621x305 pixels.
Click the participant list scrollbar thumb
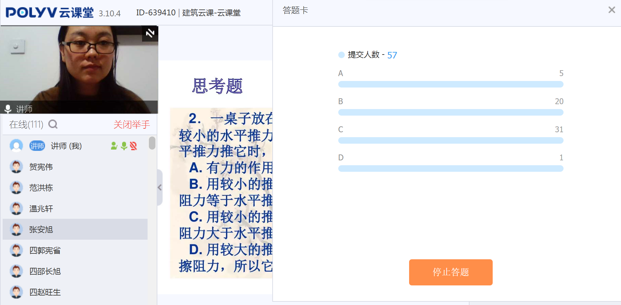pyautogui.click(x=152, y=143)
